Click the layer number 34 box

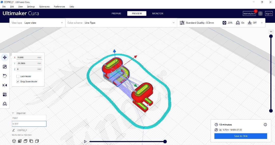coord(271,32)
